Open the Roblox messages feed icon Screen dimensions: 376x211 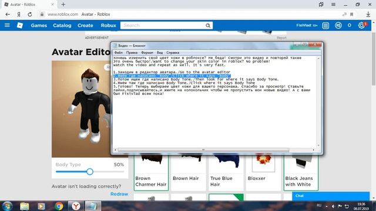coord(325,25)
